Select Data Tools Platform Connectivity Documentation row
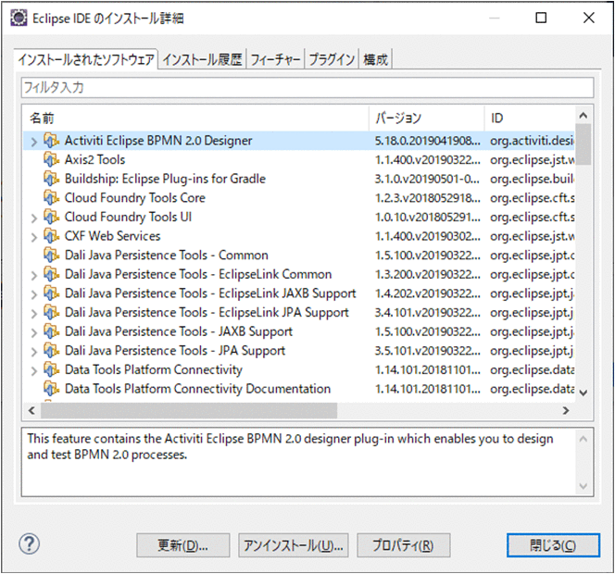 coord(299,389)
